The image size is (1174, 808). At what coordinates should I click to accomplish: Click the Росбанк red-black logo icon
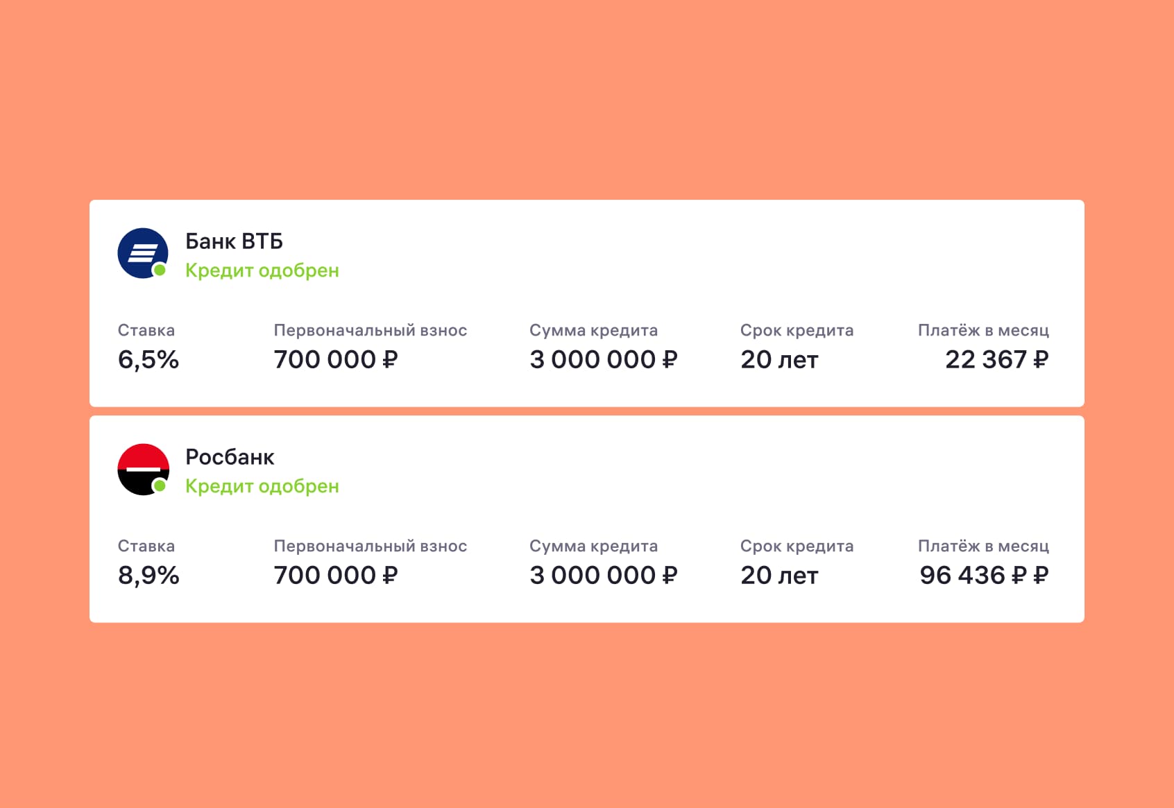tap(142, 469)
